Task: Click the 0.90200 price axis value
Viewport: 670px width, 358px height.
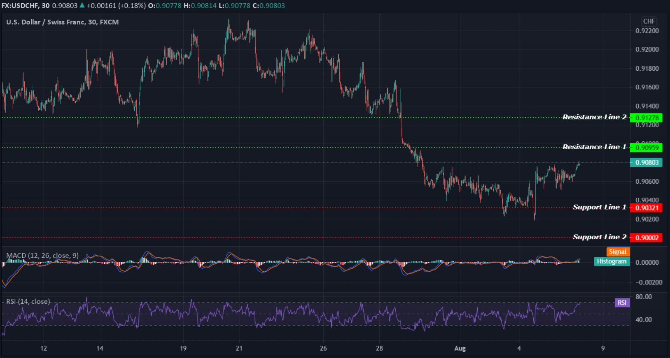Action: tap(647, 219)
